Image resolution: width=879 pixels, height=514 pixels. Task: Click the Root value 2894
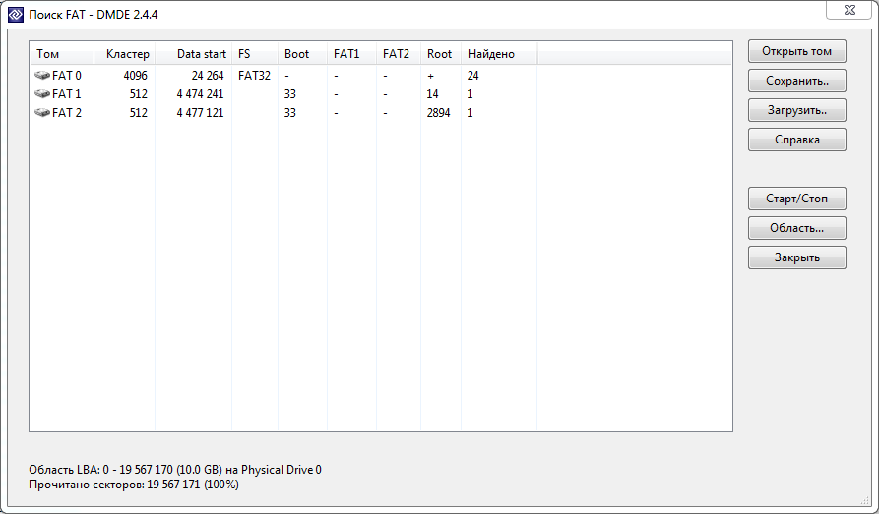click(x=438, y=113)
